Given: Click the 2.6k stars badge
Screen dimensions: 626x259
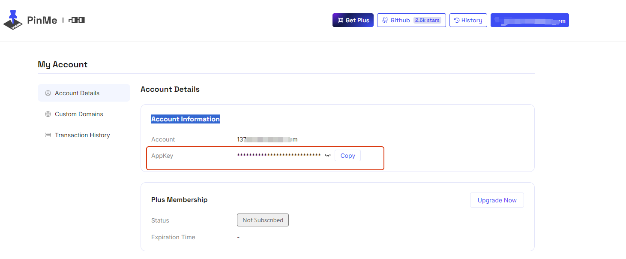Looking at the screenshot, I should (427, 20).
